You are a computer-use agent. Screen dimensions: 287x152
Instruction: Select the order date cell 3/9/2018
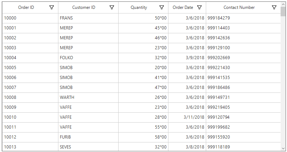(x=187, y=58)
